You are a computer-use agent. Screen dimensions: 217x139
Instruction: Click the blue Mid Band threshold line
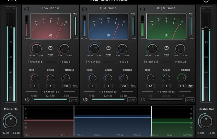[x=112, y=117]
